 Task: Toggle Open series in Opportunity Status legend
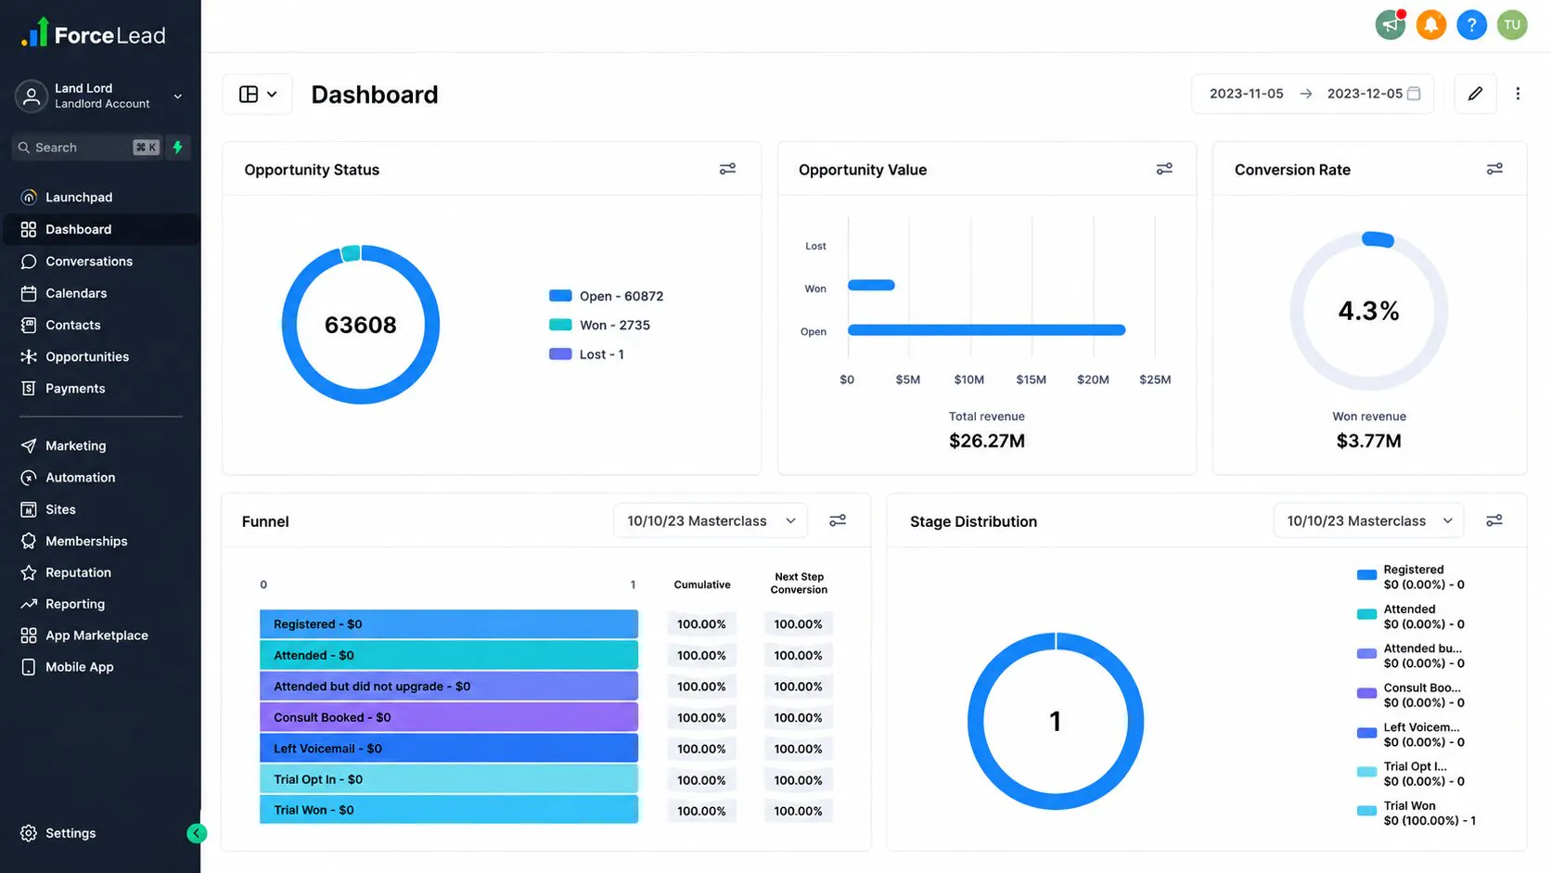click(x=607, y=296)
